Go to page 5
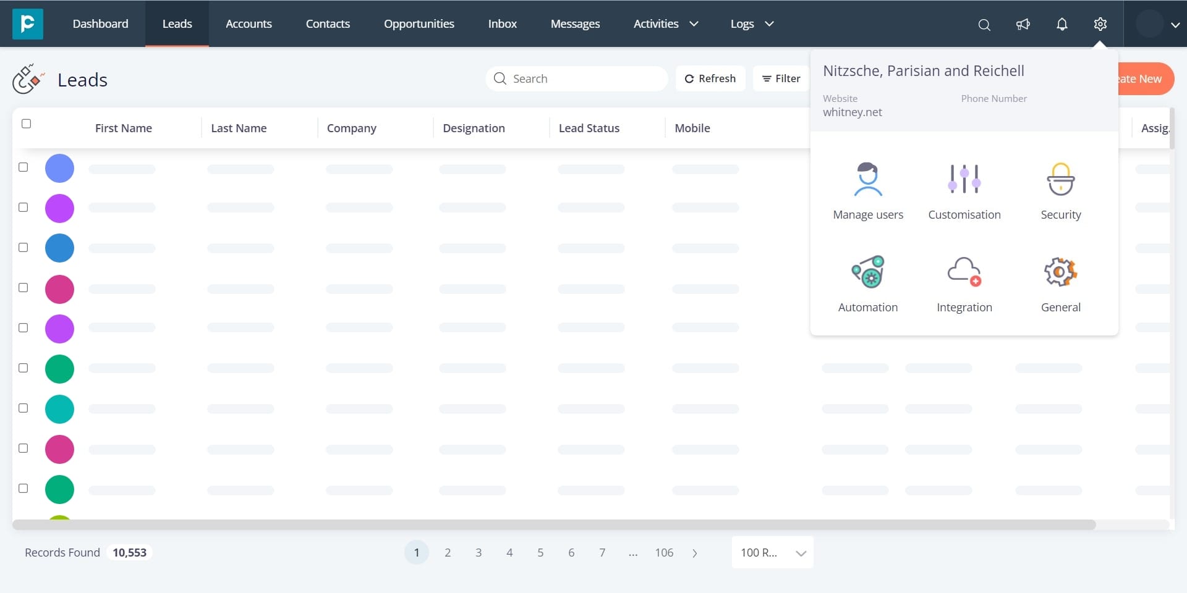This screenshot has height=593, width=1187. pos(540,552)
